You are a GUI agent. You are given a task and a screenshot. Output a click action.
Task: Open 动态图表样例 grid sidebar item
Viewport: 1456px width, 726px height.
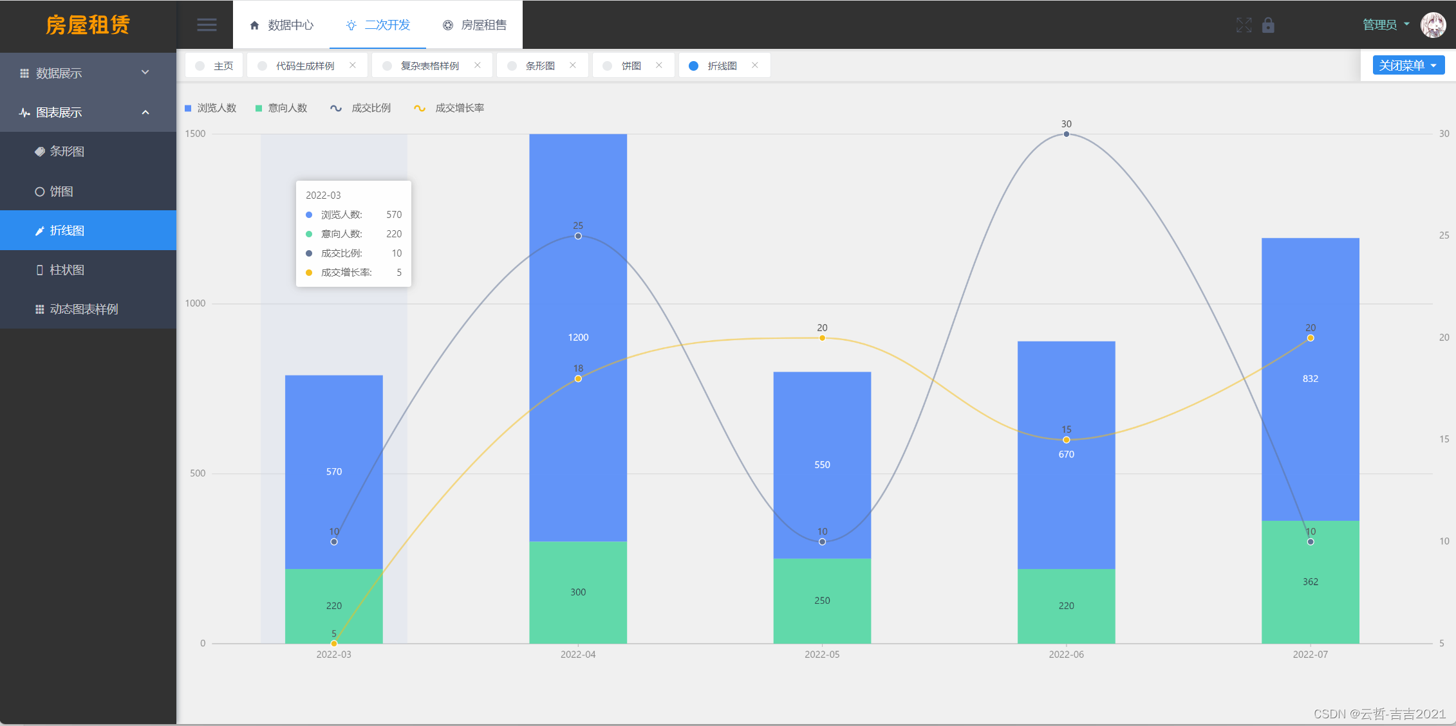click(84, 309)
